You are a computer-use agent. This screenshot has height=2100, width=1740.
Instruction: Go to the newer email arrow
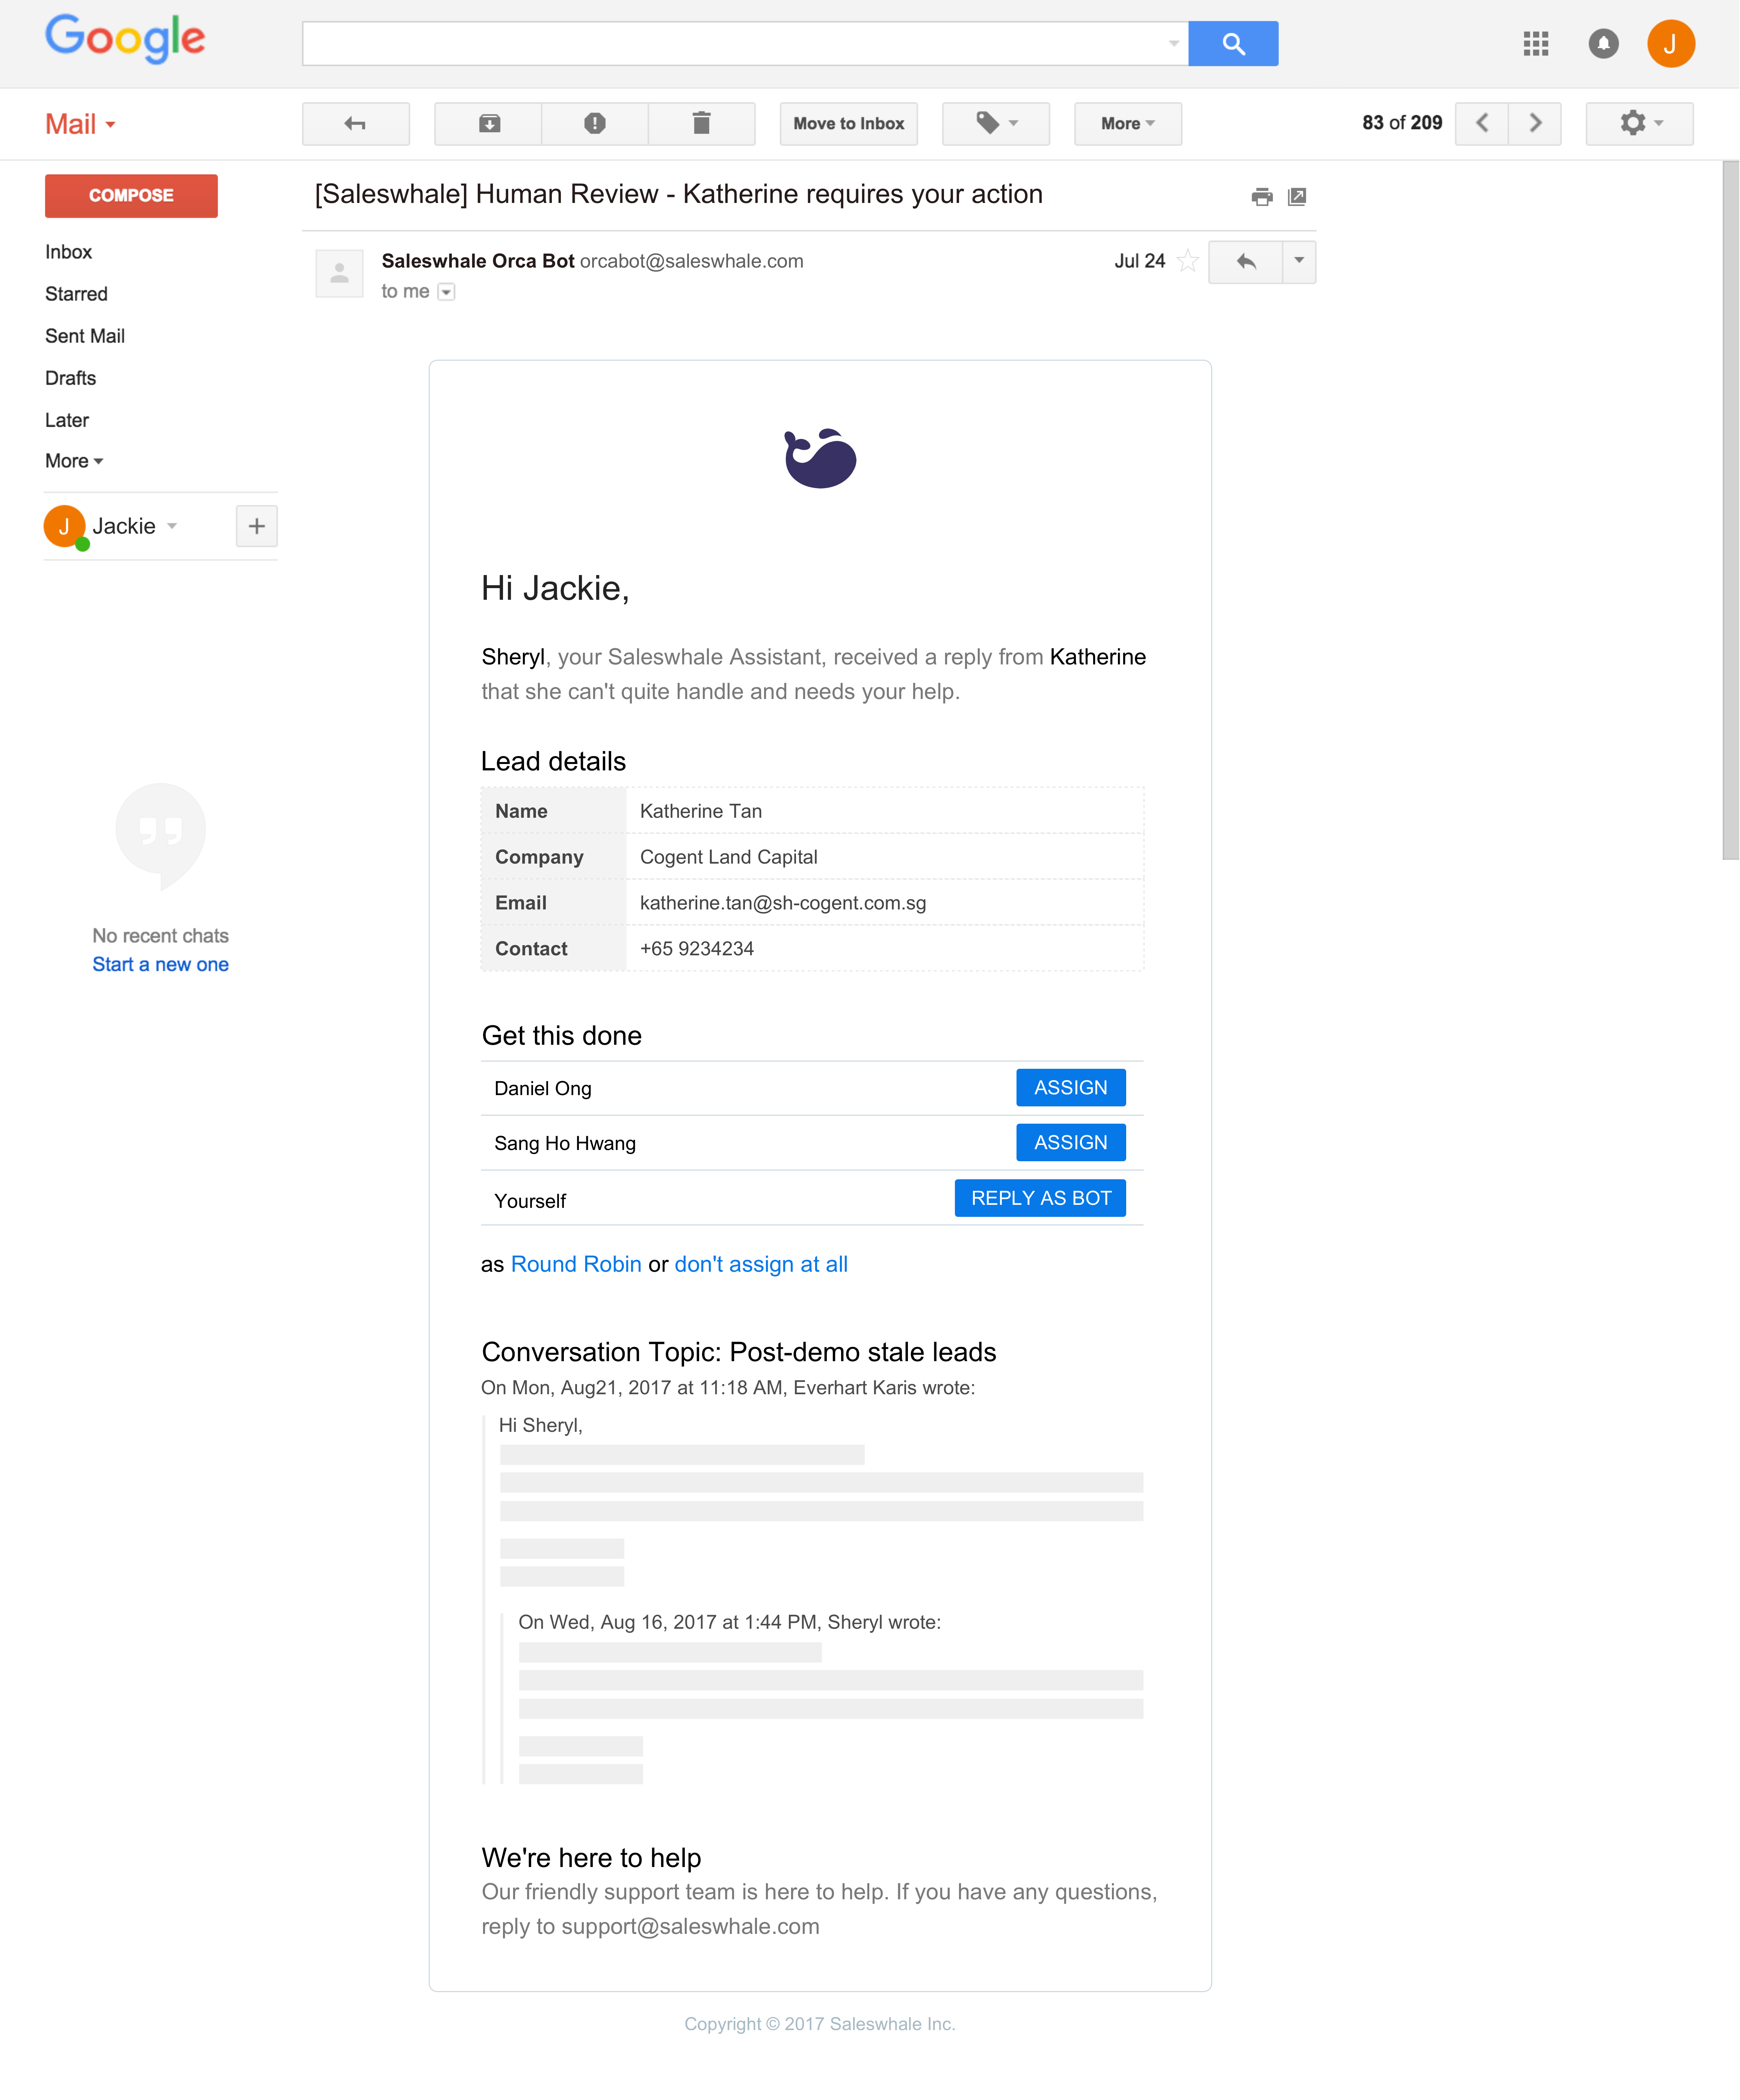(x=1482, y=124)
